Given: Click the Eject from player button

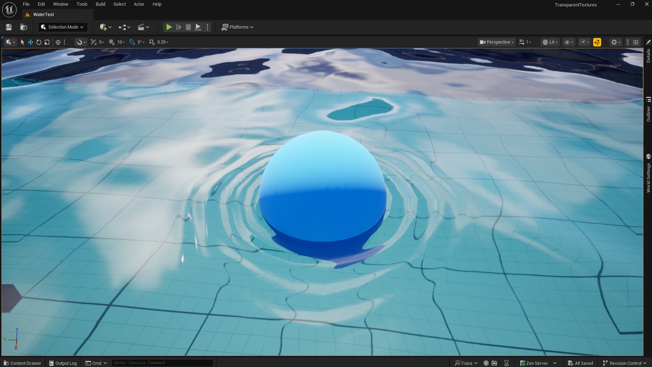Looking at the screenshot, I should click(x=198, y=27).
